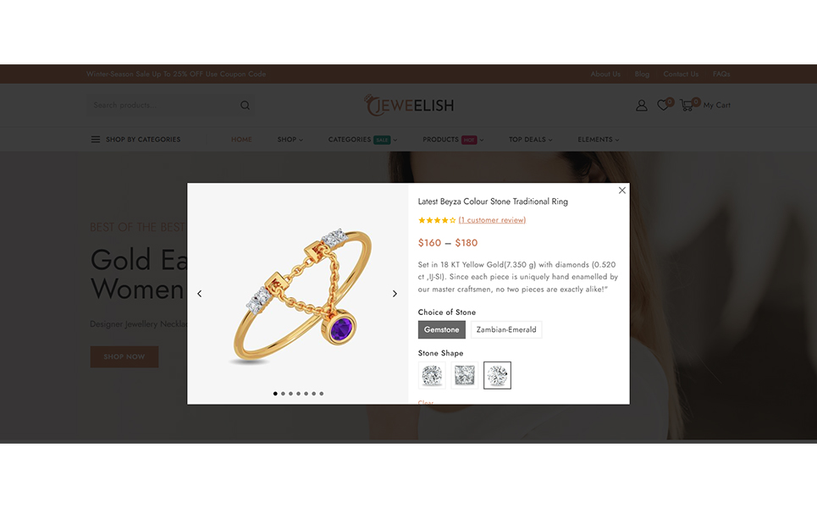Choose the first round stone shape

point(432,375)
